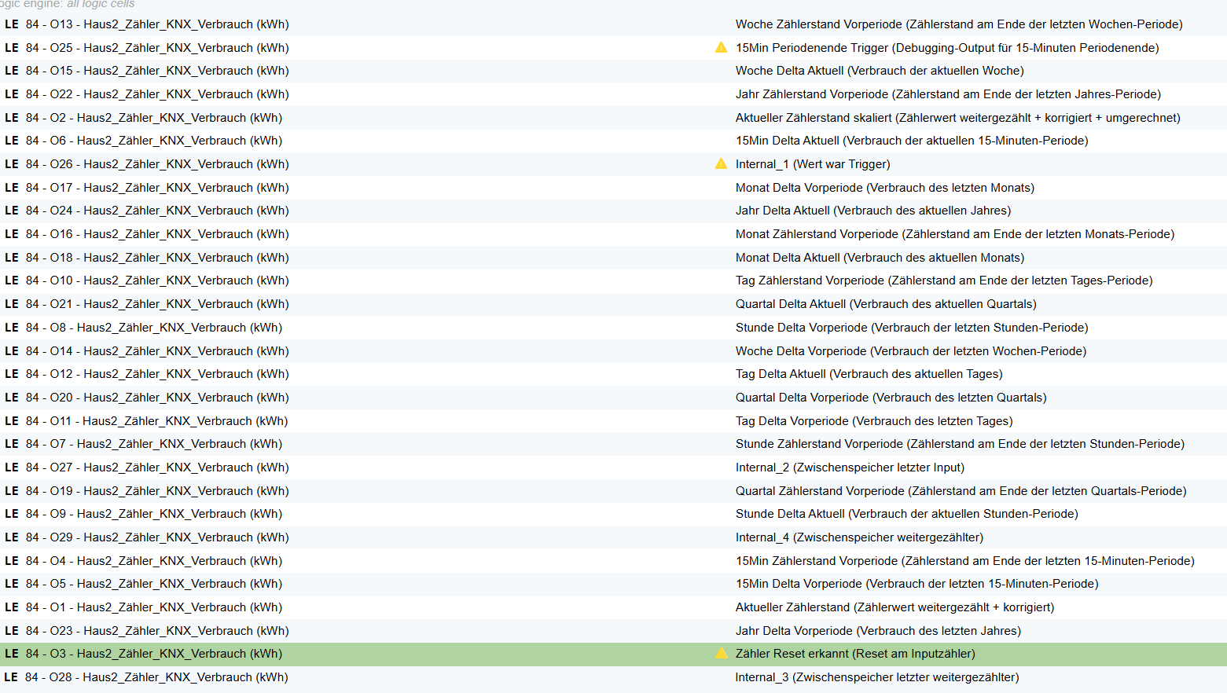Select the 84 - O6 Haus2_Zähler_KNX_Verbrauch entry
Viewport: 1227px width, 693px height.
coord(154,141)
